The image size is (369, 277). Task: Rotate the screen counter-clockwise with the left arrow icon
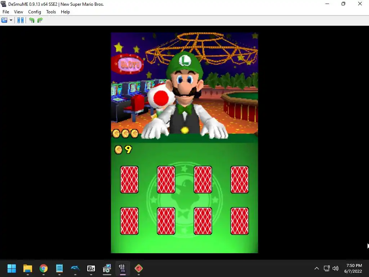(x=32, y=20)
